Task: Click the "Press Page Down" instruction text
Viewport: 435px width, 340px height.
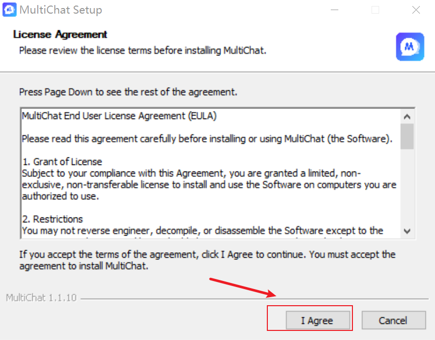Action: [x=128, y=92]
